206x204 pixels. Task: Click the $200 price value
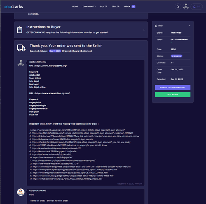tap(173, 49)
